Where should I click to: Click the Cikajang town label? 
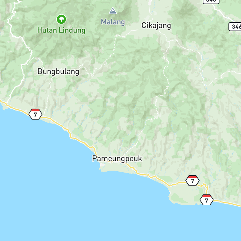point(156,25)
